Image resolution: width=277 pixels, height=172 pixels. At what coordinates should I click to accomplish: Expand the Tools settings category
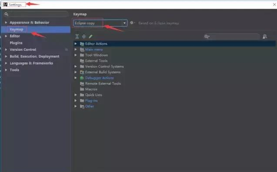6,70
